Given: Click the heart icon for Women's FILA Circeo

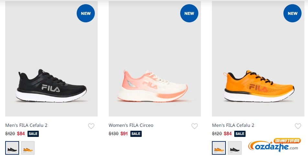Looking at the screenshot, I should click(194, 126).
